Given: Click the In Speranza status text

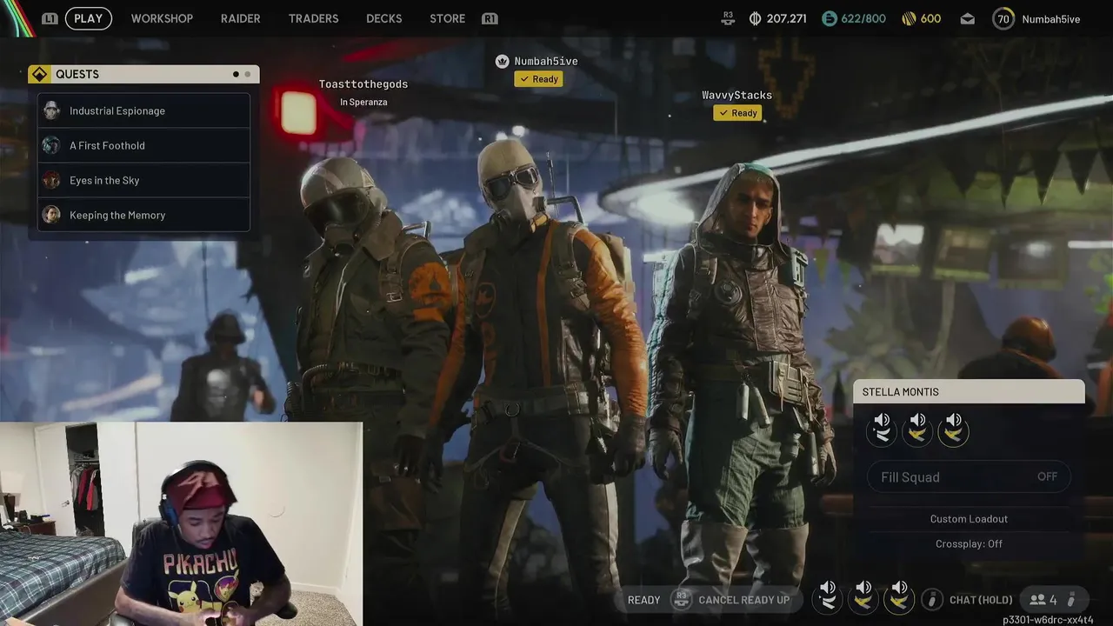Looking at the screenshot, I should point(363,103).
